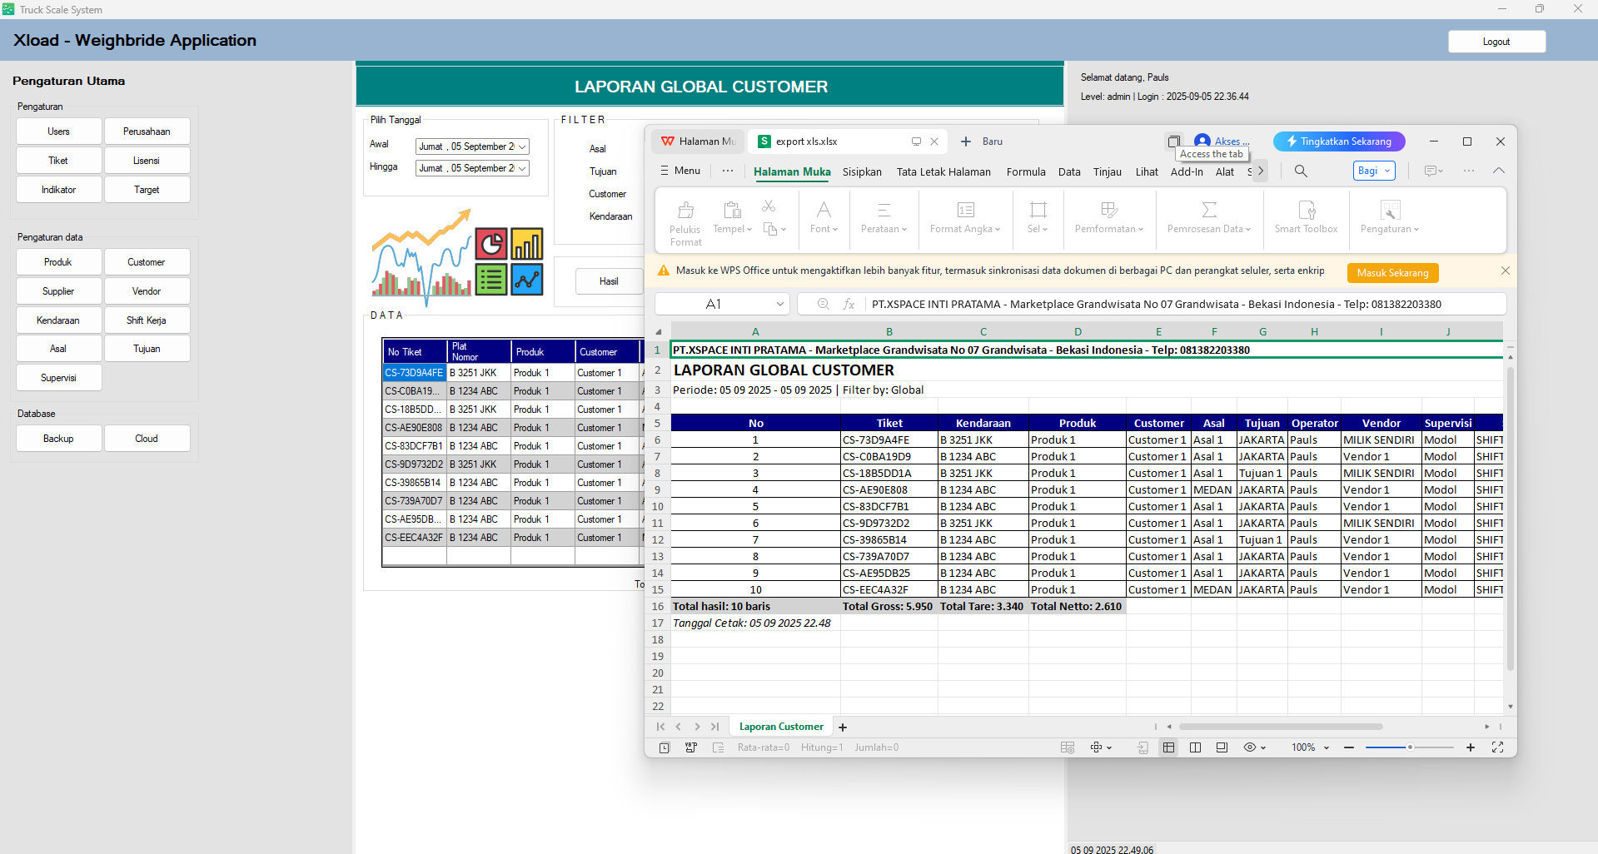Image resolution: width=1598 pixels, height=854 pixels.
Task: Click the Pelukis Format painter icon
Action: [x=685, y=210]
